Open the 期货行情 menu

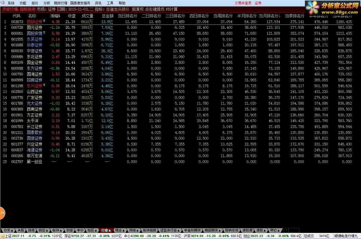(61, 3)
